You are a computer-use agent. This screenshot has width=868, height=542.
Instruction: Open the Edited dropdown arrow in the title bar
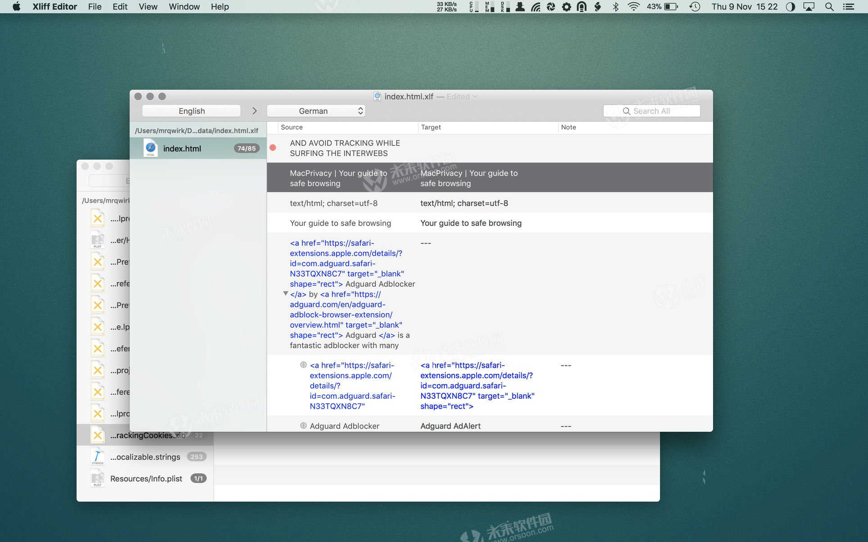[475, 97]
